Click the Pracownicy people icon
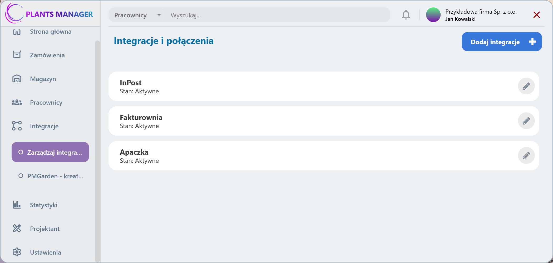This screenshot has height=263, width=553. tap(17, 102)
